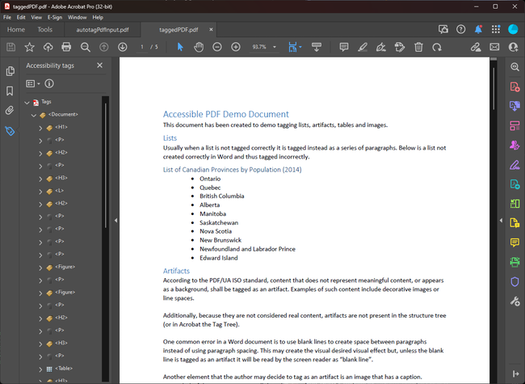
Task: Activate the Selection arrow tool
Action: click(180, 47)
